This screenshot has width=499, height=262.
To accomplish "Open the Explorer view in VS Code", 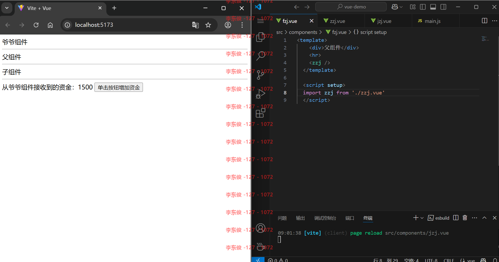I will 260,37.
